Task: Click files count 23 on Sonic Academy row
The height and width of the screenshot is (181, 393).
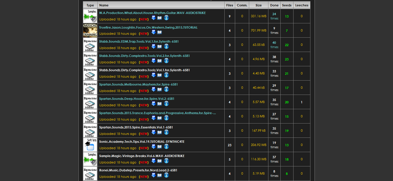Action: pos(230,145)
